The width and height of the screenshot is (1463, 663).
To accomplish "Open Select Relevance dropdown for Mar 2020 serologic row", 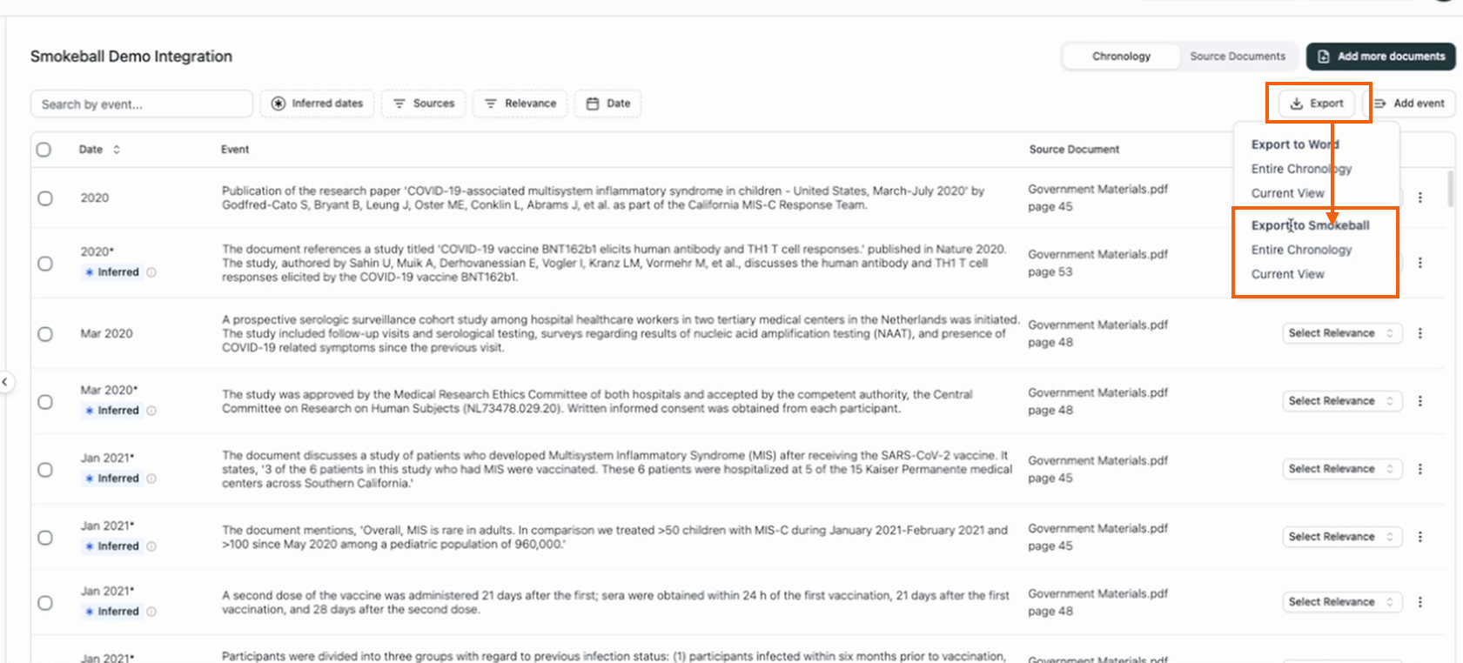I will pos(1342,333).
